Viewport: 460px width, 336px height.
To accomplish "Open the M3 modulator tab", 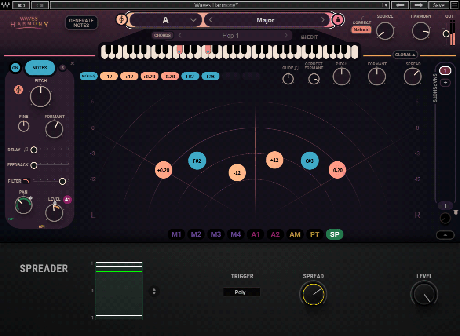I will pos(215,234).
